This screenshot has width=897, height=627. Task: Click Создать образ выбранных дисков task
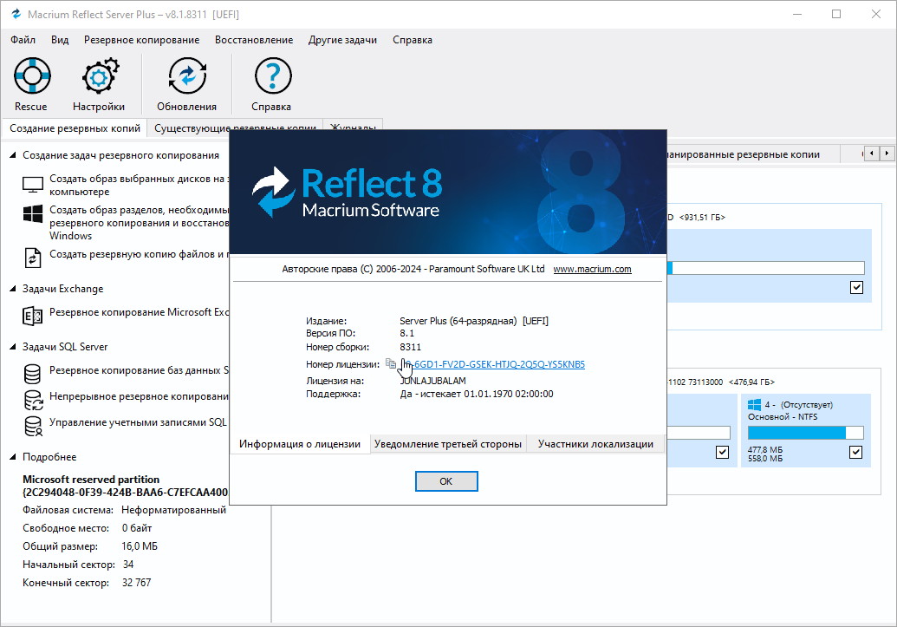coord(139,185)
